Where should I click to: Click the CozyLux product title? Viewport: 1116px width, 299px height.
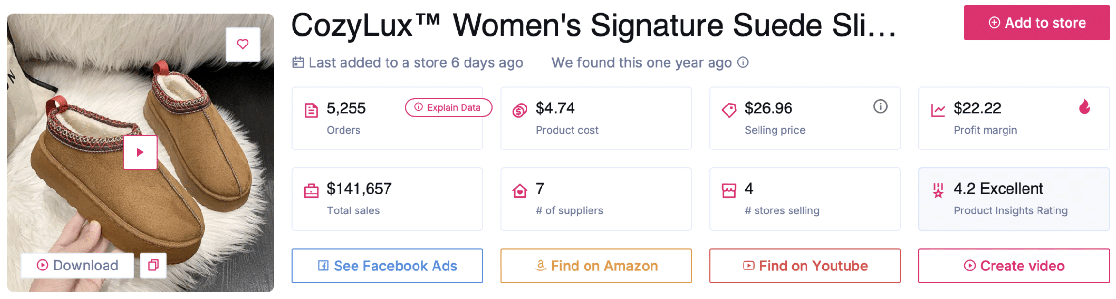pos(593,25)
